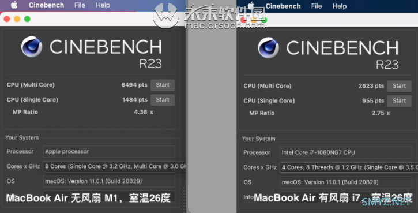Click CPU (Multi Core) label in right window
The image size is (418, 213).
coord(268,86)
